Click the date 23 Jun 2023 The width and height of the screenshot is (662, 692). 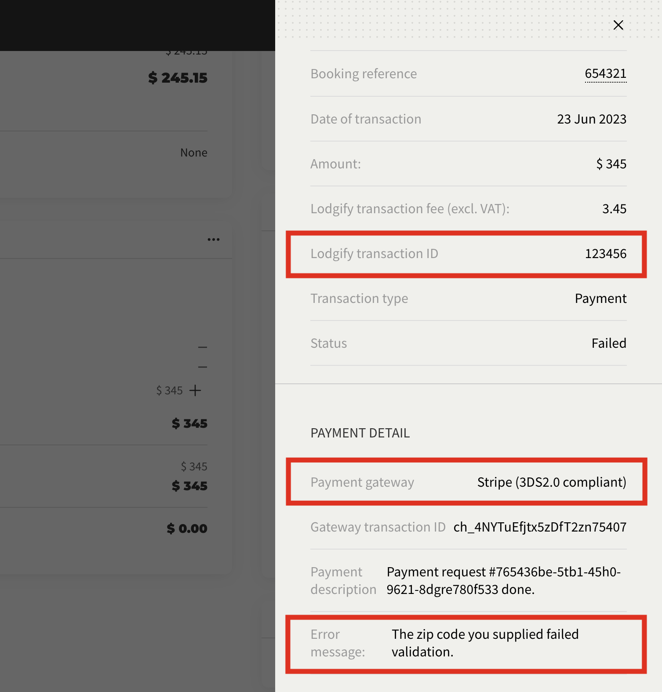pos(592,119)
